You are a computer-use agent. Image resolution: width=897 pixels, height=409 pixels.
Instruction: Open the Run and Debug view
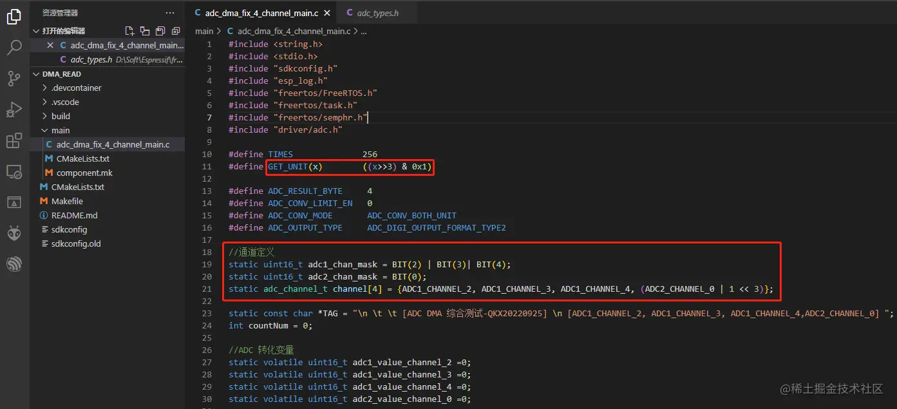click(14, 109)
